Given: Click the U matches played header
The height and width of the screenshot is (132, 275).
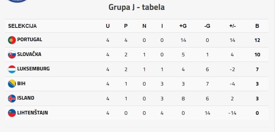Looking at the screenshot, I should 108,26.
